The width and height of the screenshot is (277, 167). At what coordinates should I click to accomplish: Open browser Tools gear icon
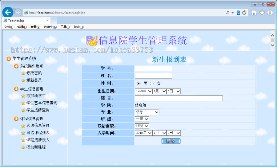270,13
